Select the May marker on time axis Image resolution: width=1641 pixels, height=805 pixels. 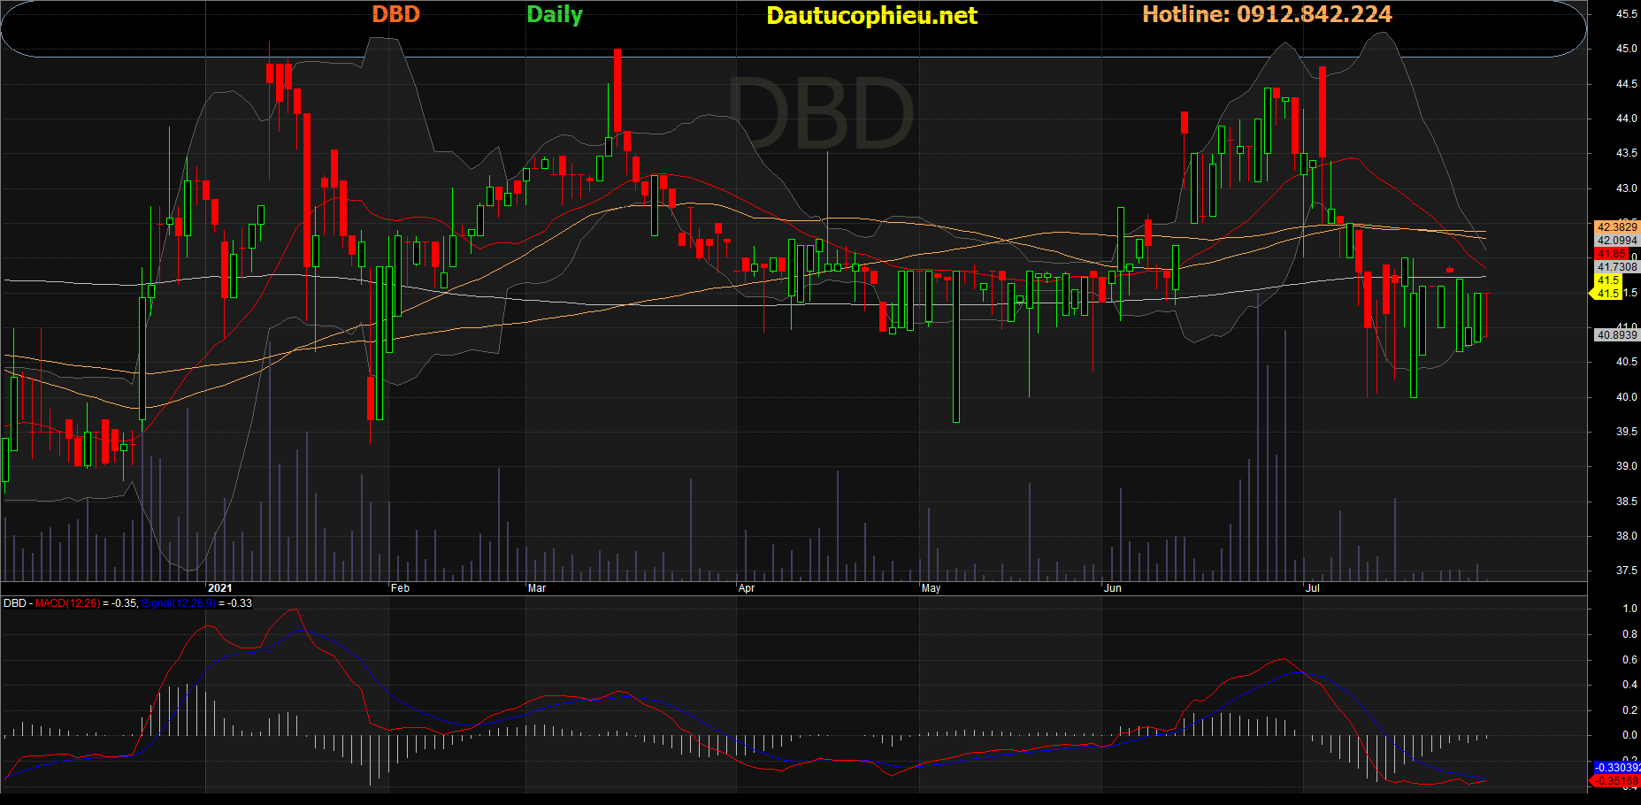click(931, 588)
